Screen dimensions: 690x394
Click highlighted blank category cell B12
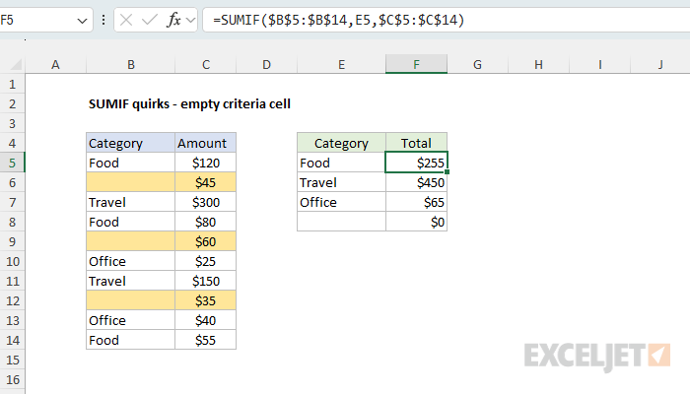pos(131,300)
